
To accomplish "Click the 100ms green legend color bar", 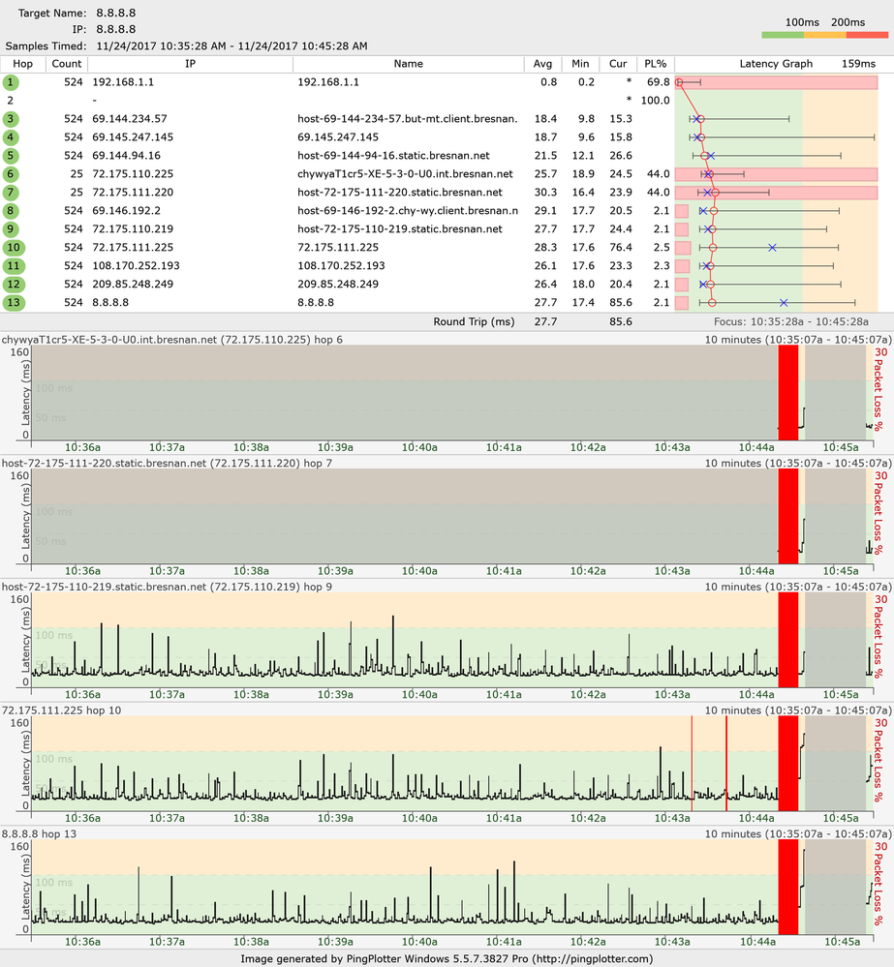I will point(783,35).
